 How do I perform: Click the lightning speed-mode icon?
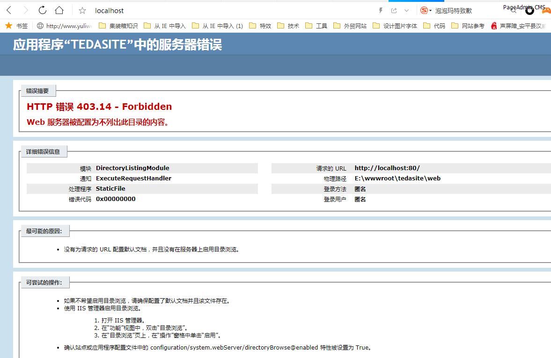[x=381, y=10]
